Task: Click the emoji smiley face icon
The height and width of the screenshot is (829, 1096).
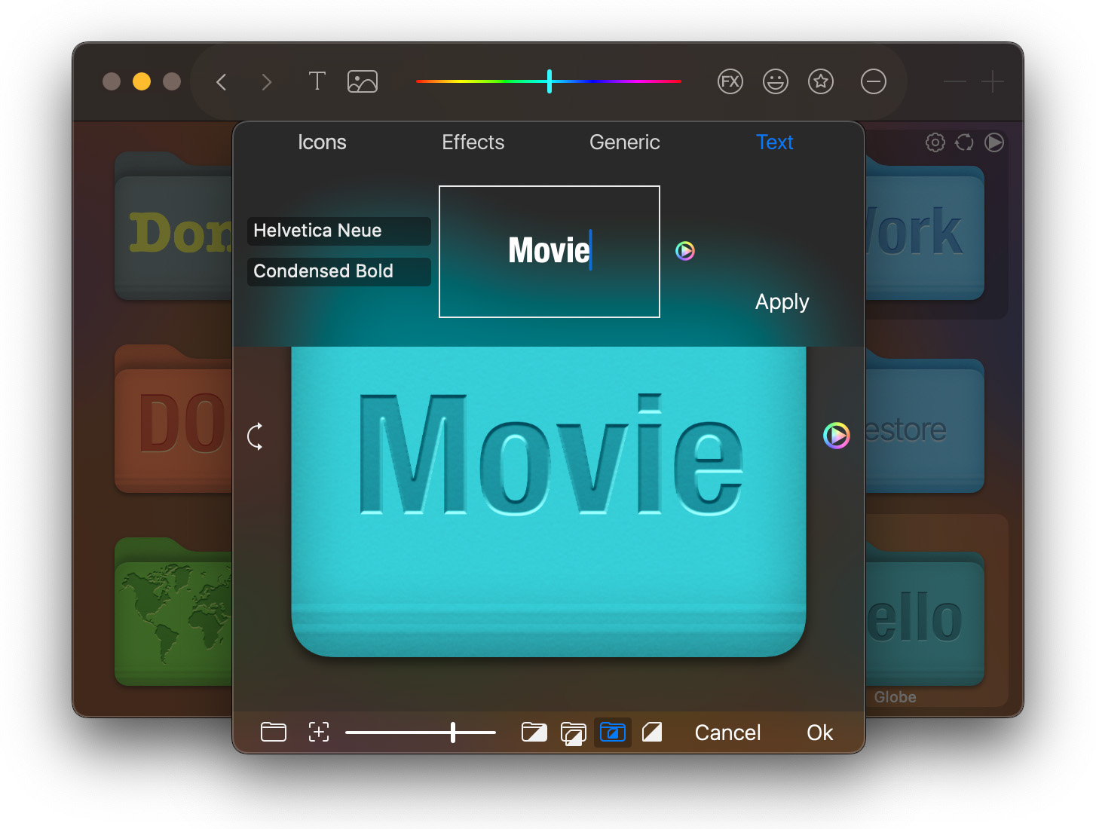Action: pos(775,81)
